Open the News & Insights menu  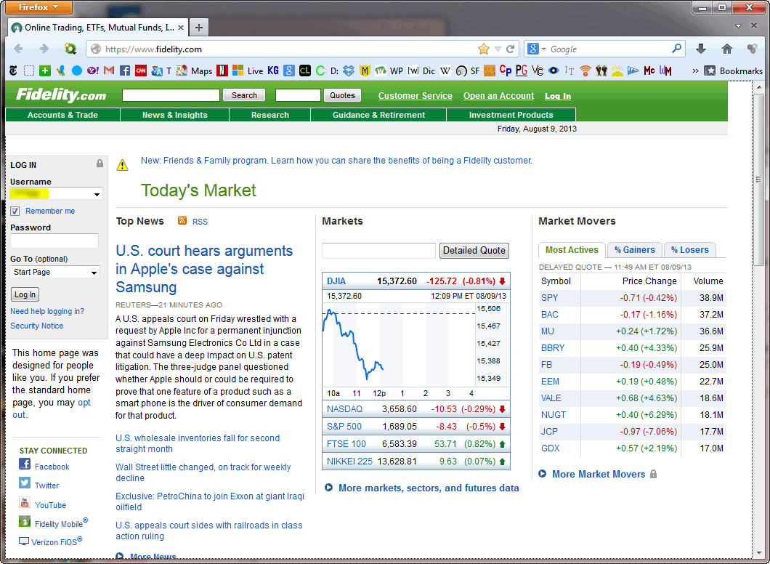tap(175, 115)
